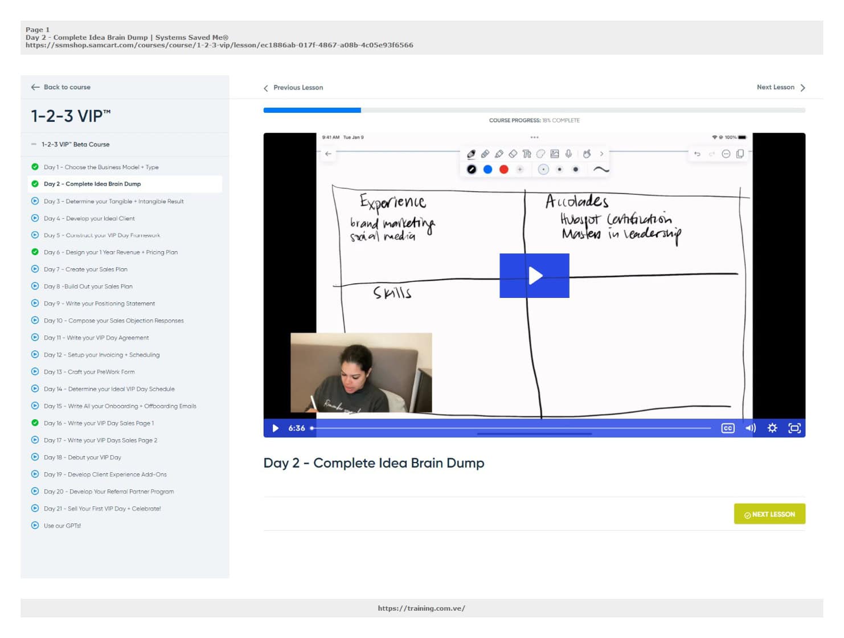Click the large center play button on video
Image resolution: width=844 pixels, height=638 pixels.
534,276
